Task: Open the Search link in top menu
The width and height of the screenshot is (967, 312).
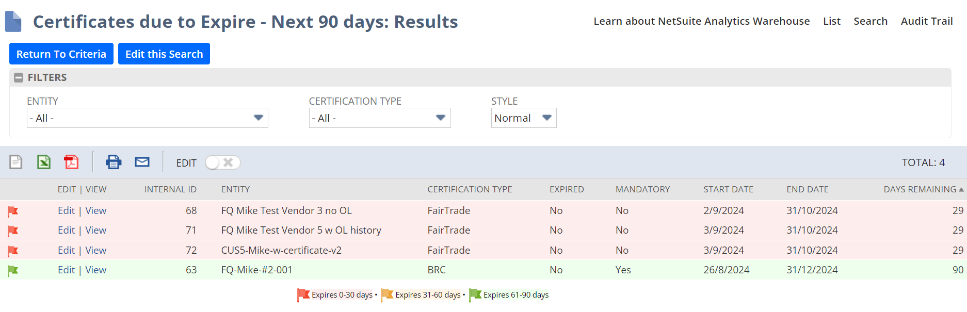Action: pyautogui.click(x=871, y=21)
